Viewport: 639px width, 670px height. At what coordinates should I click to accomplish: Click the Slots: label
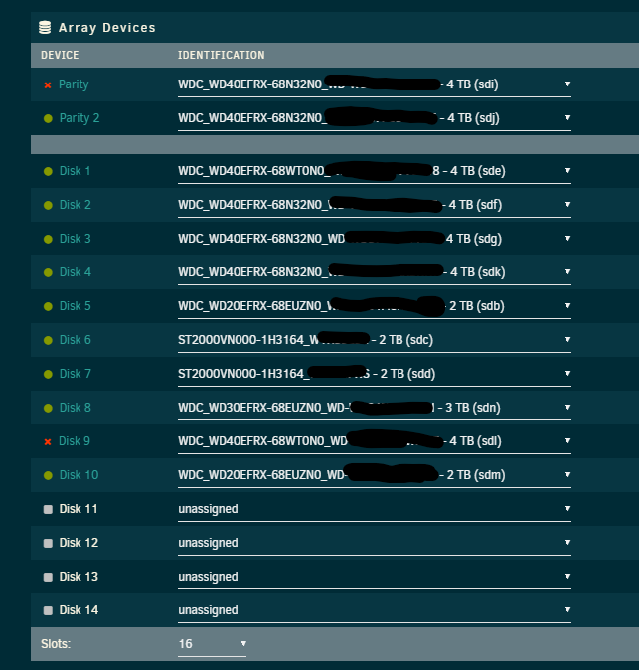click(x=56, y=644)
